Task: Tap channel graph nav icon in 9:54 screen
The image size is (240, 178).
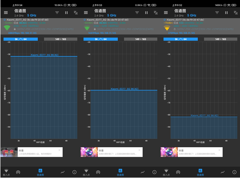Action: tap(40, 172)
